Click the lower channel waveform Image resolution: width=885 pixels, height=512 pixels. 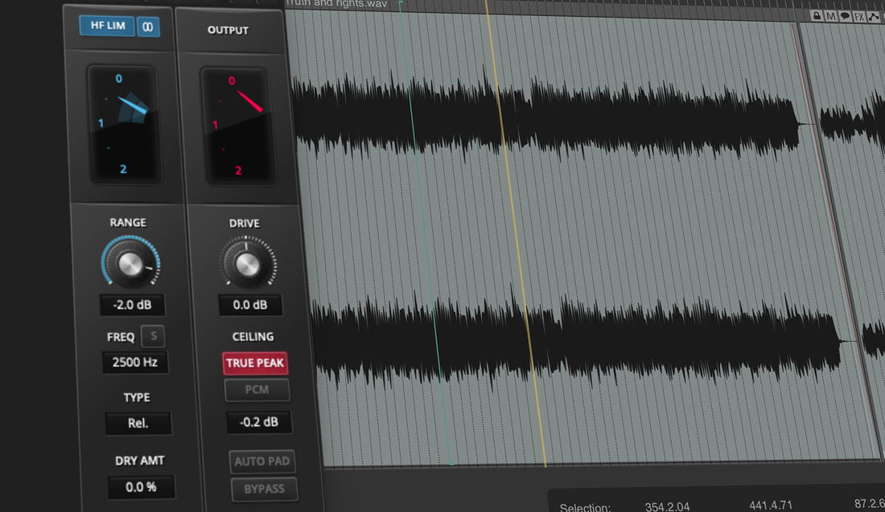click(x=576, y=342)
